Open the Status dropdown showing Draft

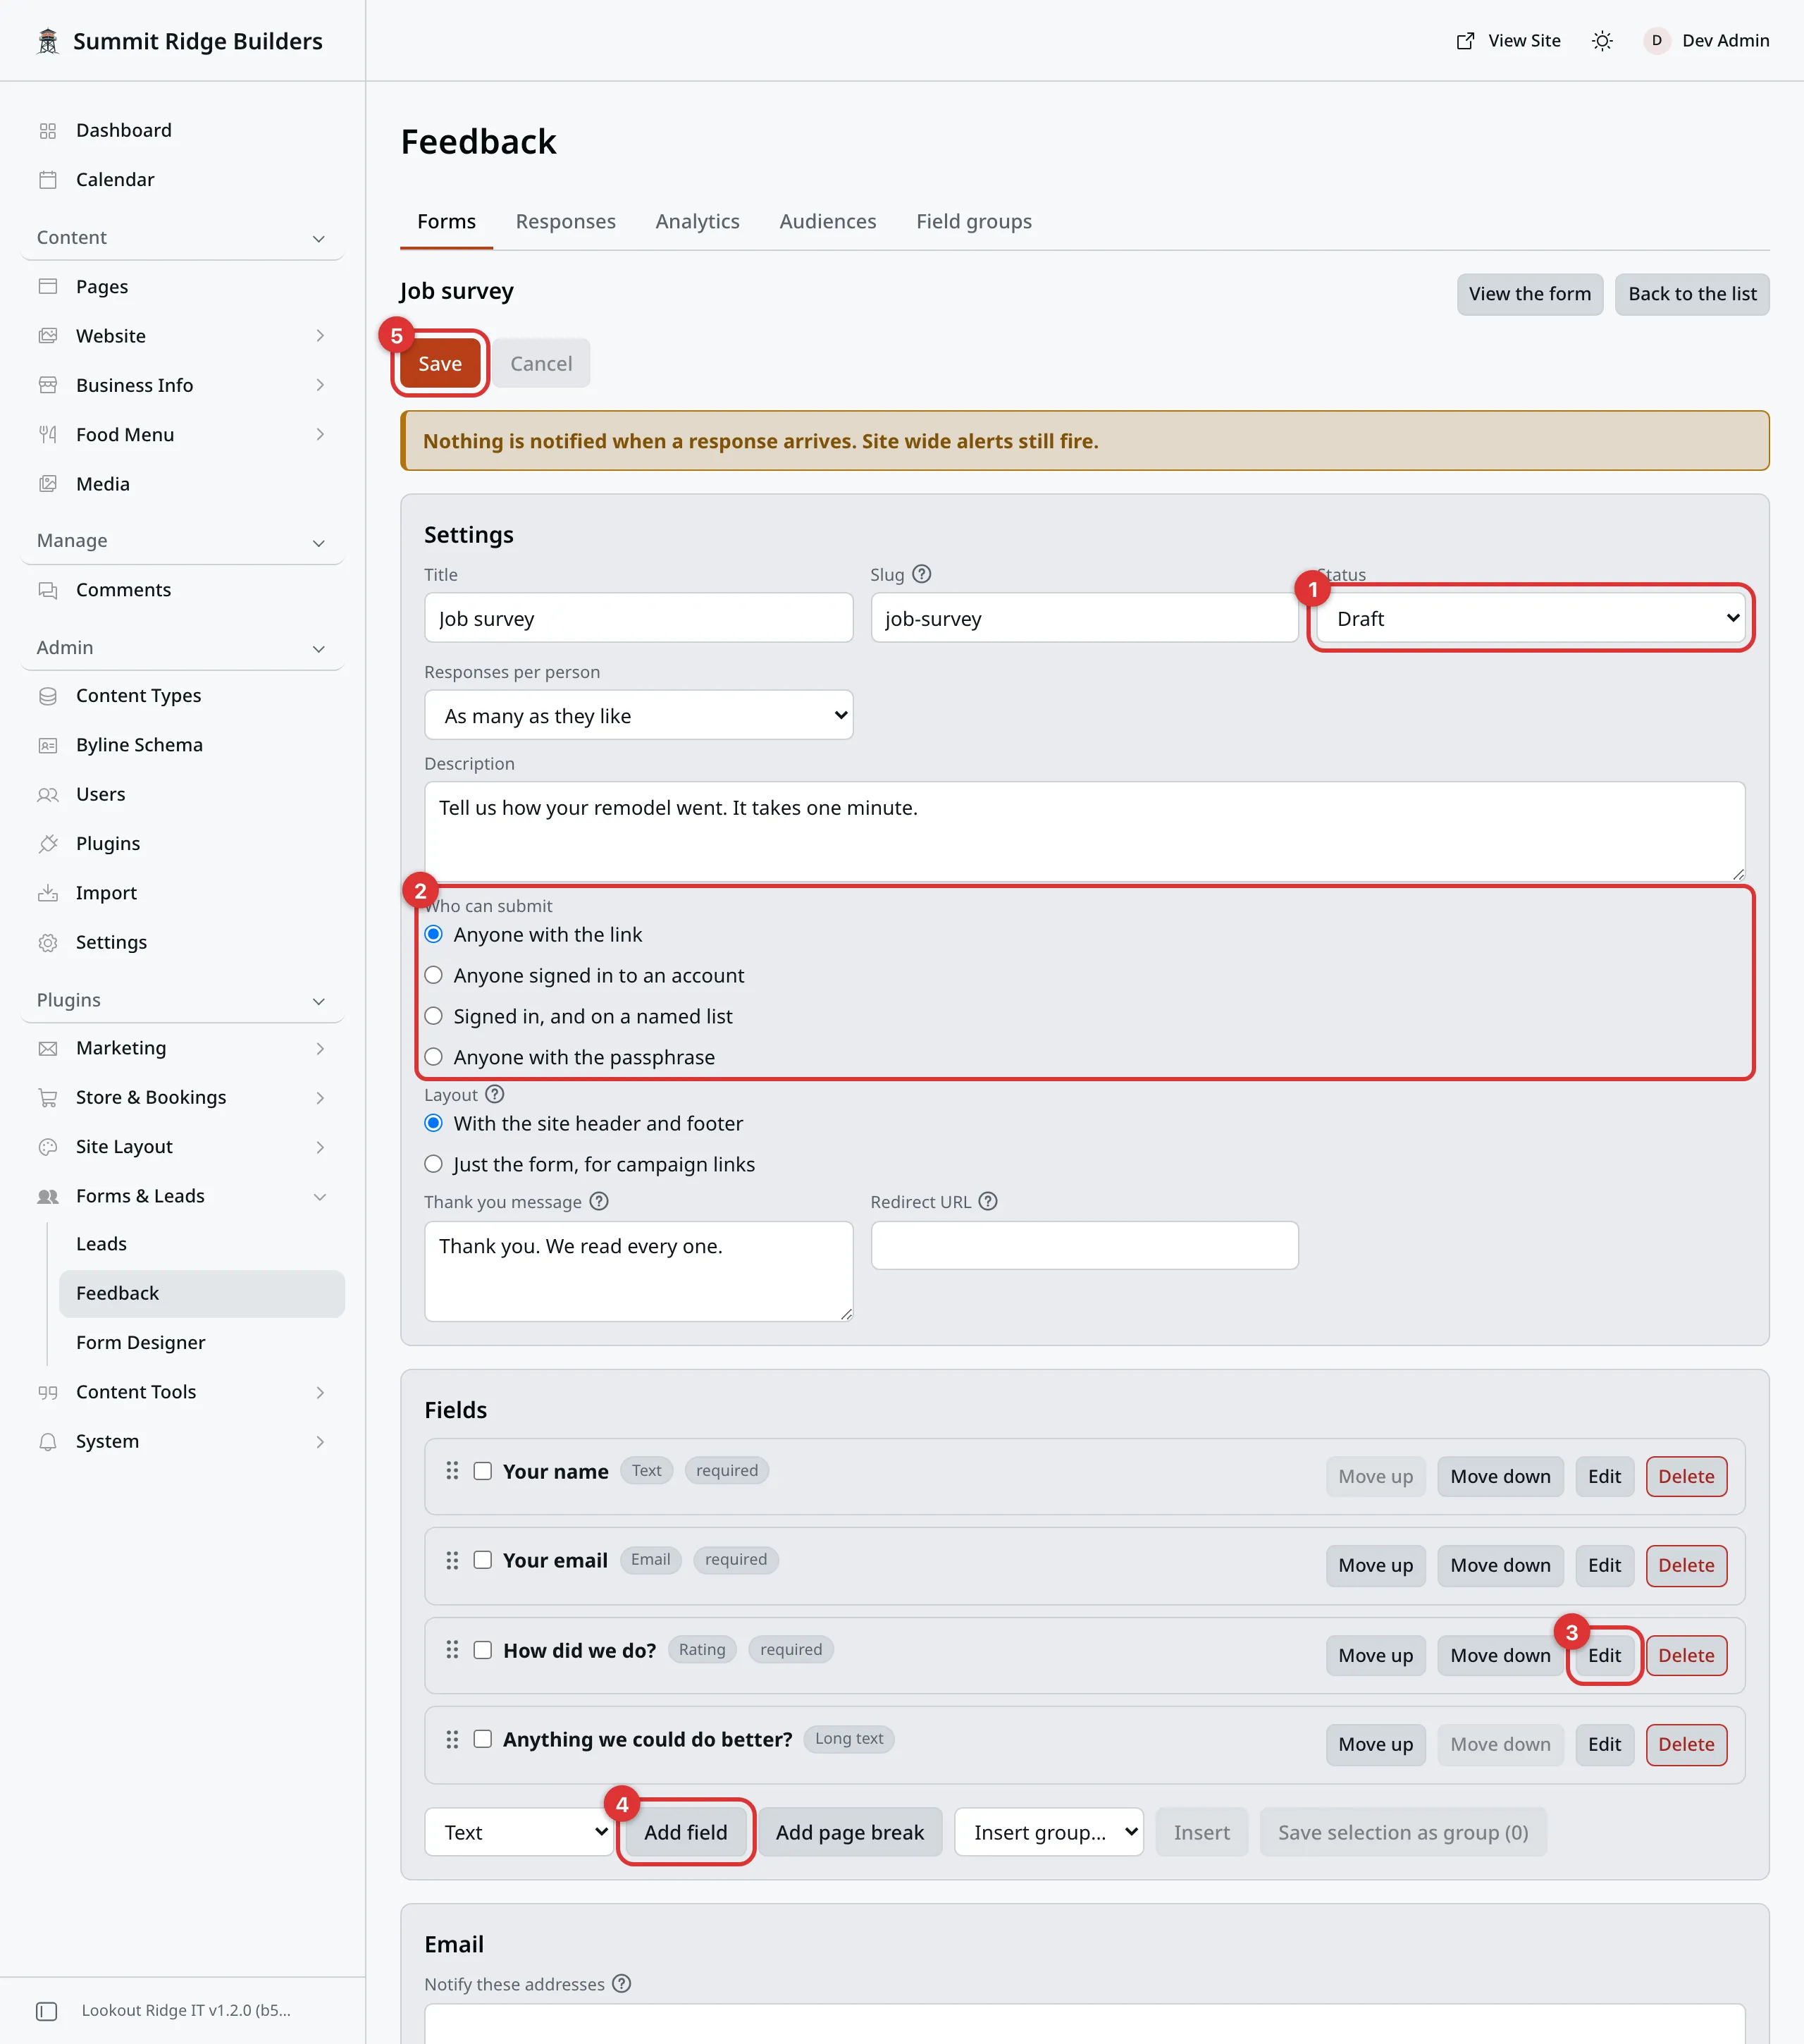coord(1531,618)
